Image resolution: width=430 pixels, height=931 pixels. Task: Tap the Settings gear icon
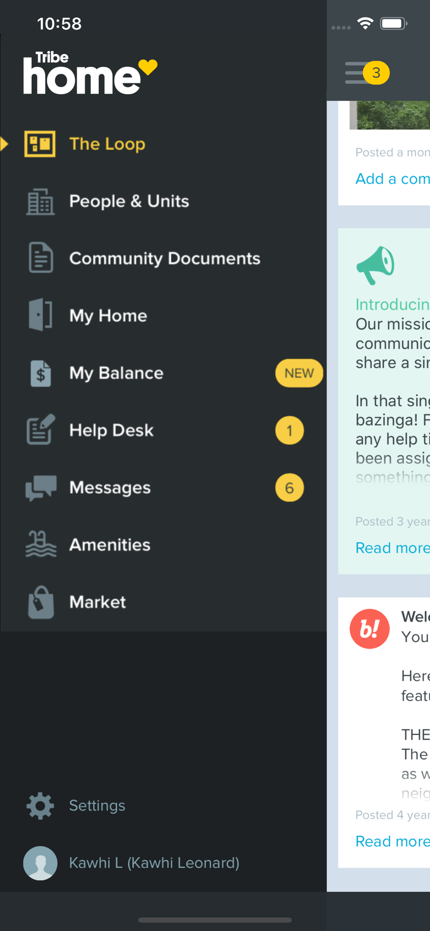40,806
